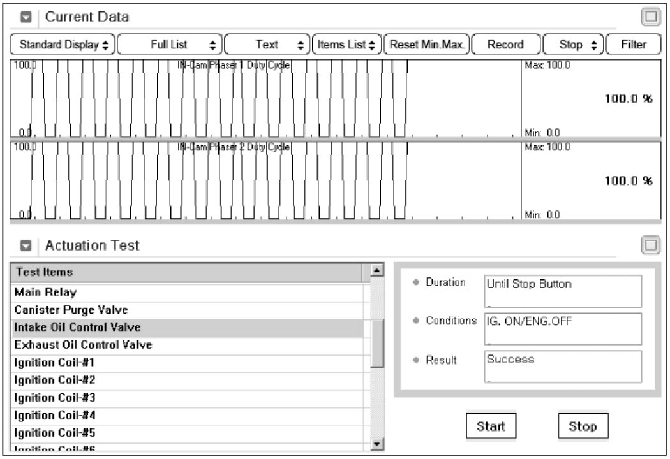Select Main Relay test item
Viewport: 670px width, 459px height.
point(46,293)
